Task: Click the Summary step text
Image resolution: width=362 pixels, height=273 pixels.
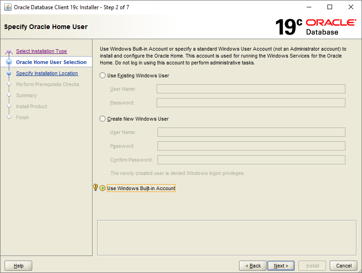Action: point(27,95)
